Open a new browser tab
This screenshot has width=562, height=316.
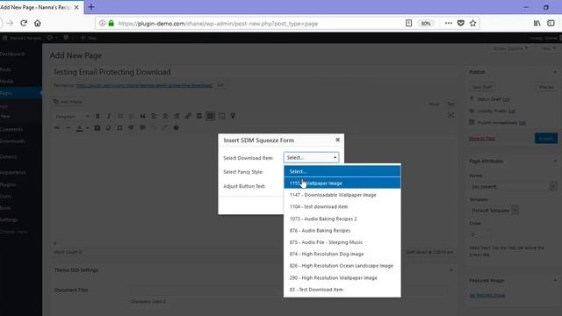point(91,7)
